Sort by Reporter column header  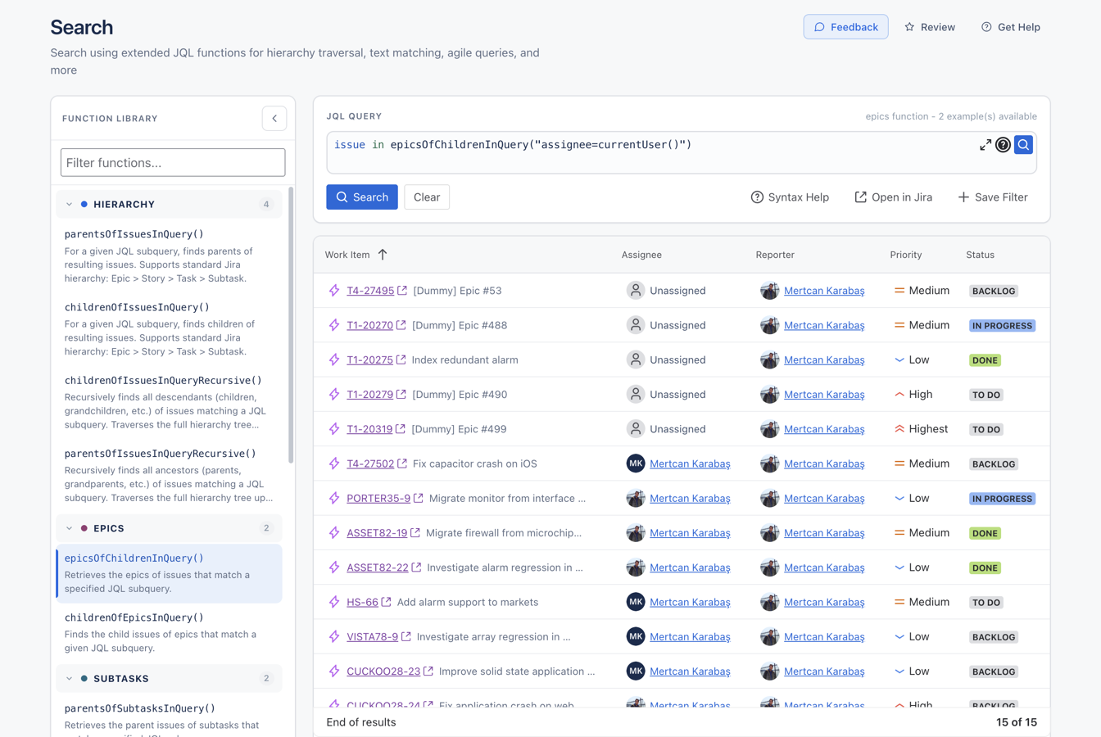coord(775,255)
